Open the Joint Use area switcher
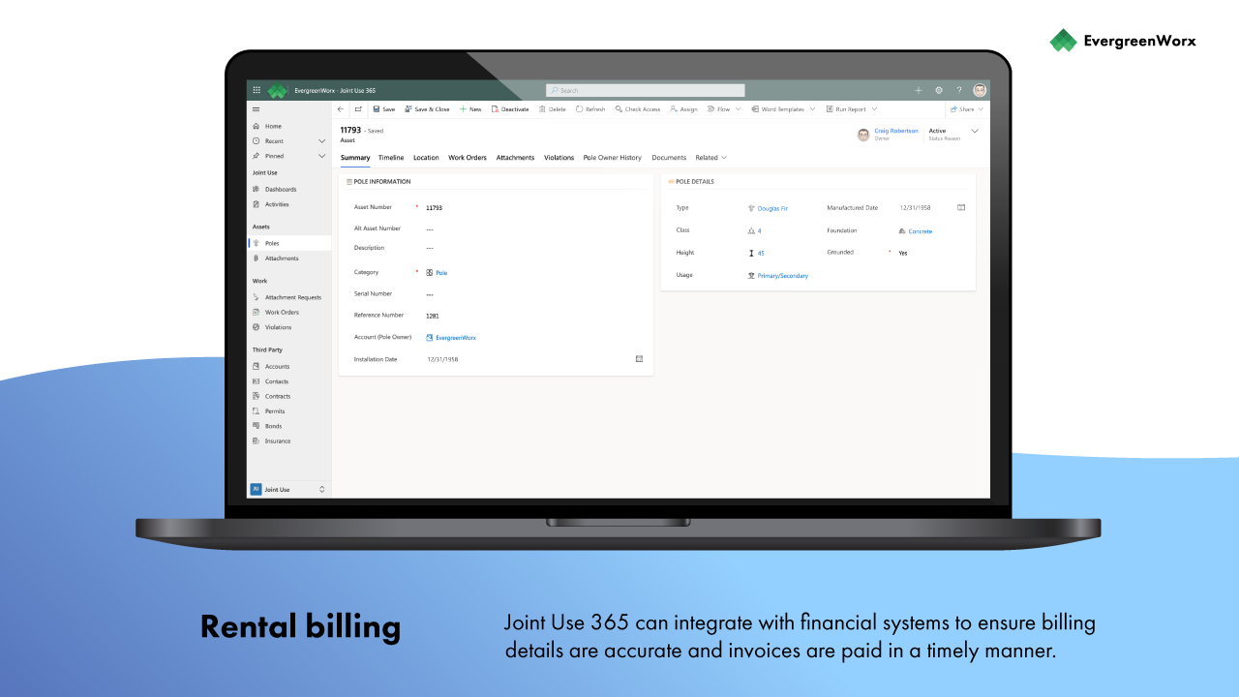This screenshot has height=697, width=1239. 289,490
